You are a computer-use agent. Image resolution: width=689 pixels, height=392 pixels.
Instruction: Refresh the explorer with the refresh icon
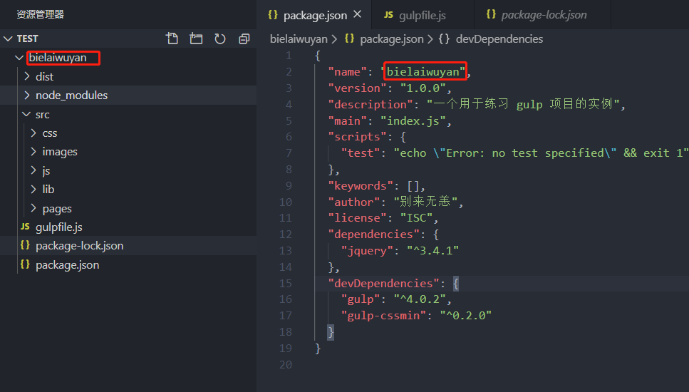click(219, 38)
